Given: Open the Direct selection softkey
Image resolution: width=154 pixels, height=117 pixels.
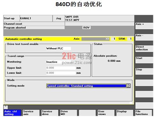Looking at the screenshot, I should pos(144,49).
